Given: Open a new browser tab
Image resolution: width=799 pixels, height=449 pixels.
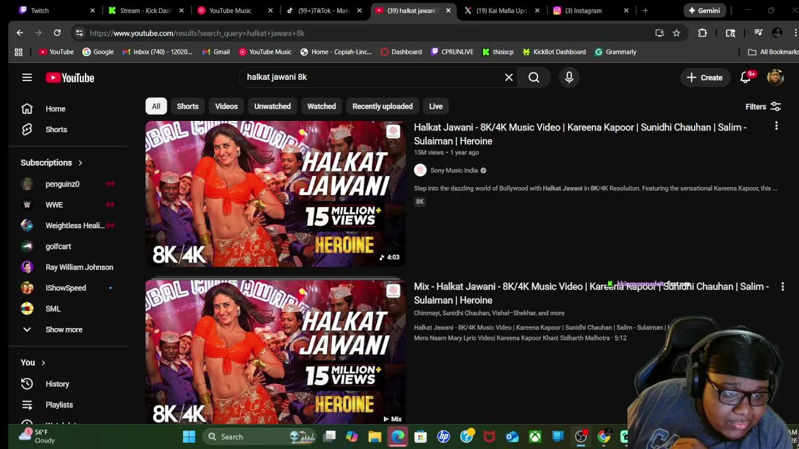Looking at the screenshot, I should point(645,11).
